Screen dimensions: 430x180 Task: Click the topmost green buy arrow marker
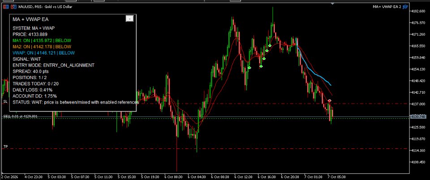click(x=270, y=45)
